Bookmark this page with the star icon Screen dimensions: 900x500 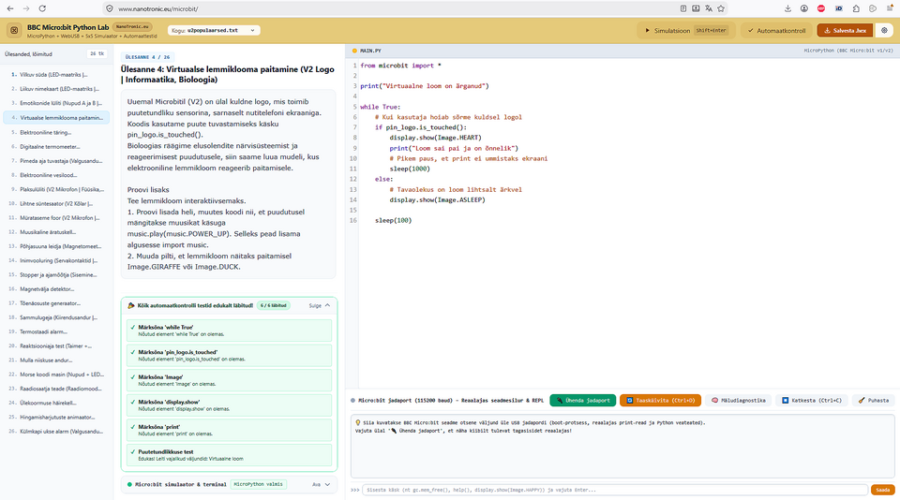pyautogui.click(x=721, y=8)
